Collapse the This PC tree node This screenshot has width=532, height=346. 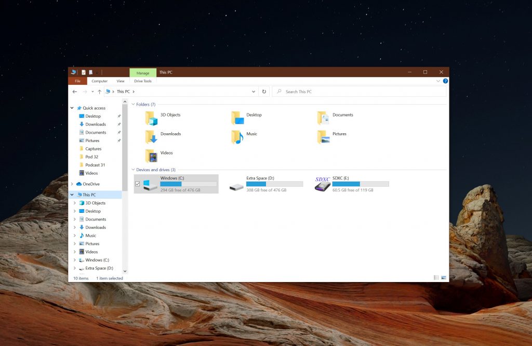tap(72, 195)
